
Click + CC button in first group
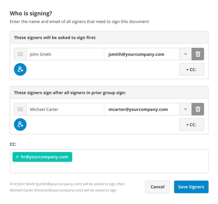point(191,69)
